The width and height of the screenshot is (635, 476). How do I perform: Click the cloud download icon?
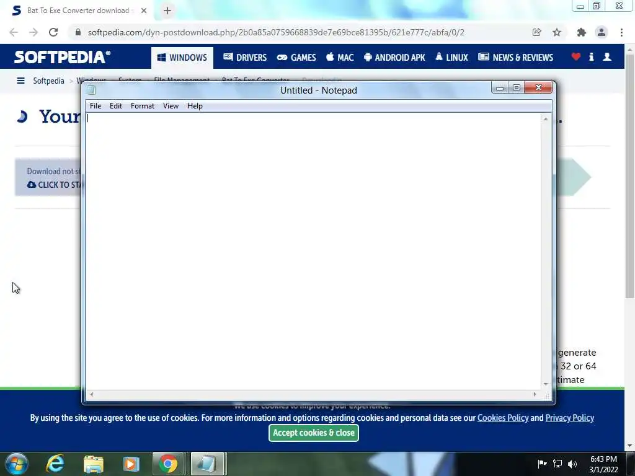(32, 185)
